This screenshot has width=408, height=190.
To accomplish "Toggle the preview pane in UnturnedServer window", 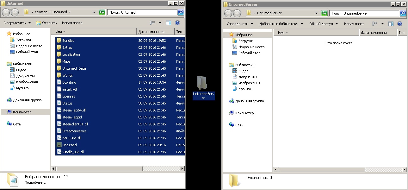I will tap(391, 24).
